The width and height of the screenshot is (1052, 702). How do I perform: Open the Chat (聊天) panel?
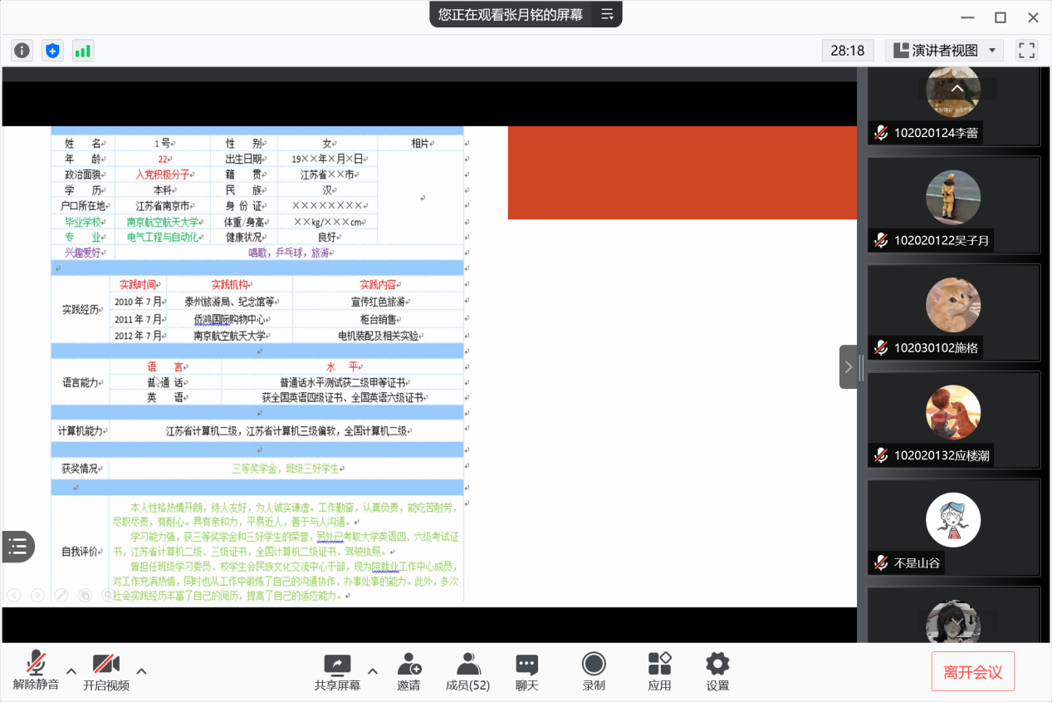(x=526, y=671)
